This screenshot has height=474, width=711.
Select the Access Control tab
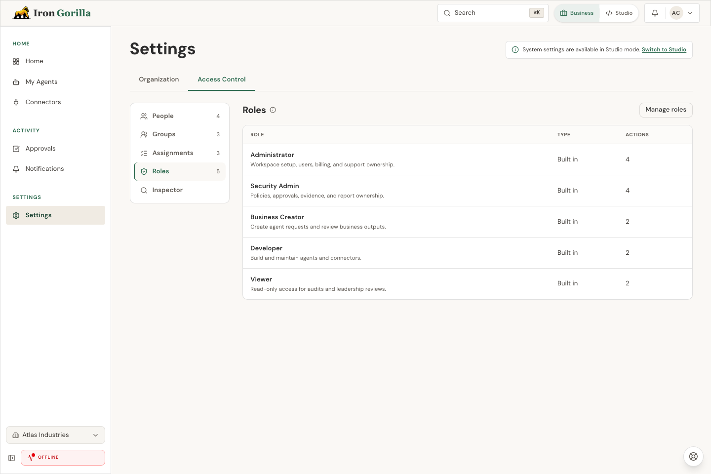coord(222,79)
